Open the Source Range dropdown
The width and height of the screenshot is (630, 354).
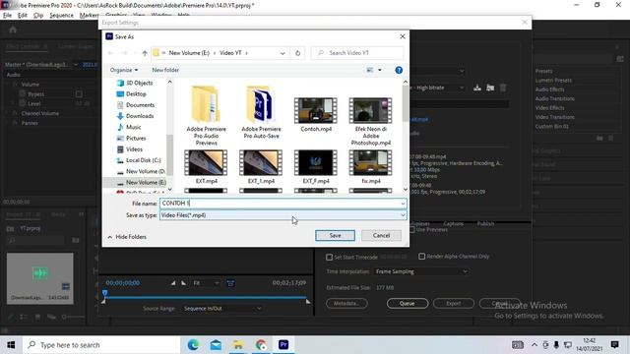coord(222,309)
